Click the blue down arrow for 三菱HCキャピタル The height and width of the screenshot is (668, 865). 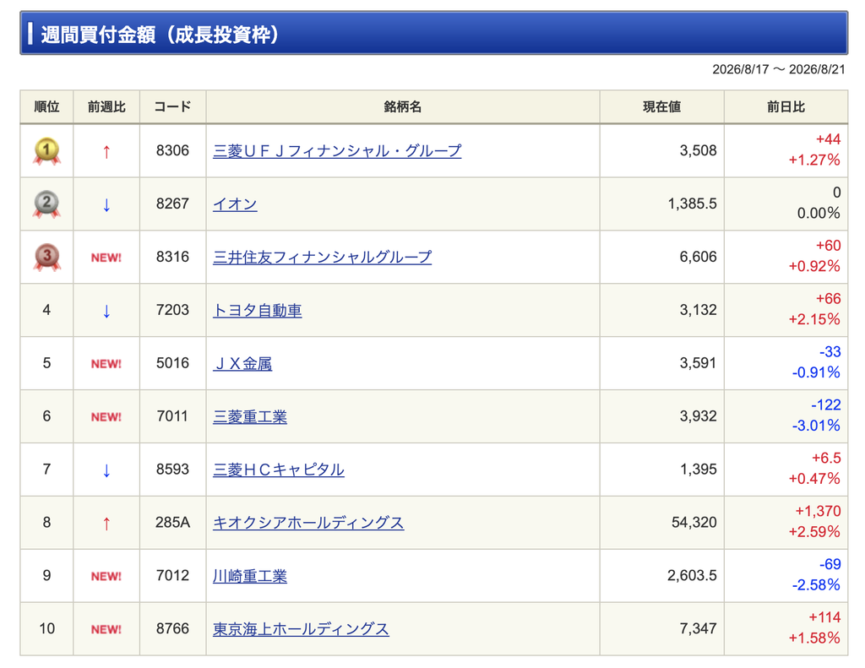[106, 470]
